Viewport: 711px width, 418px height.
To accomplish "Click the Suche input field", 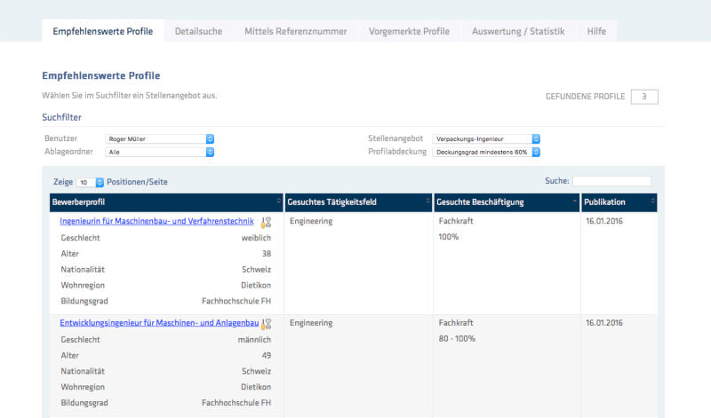I will (611, 182).
